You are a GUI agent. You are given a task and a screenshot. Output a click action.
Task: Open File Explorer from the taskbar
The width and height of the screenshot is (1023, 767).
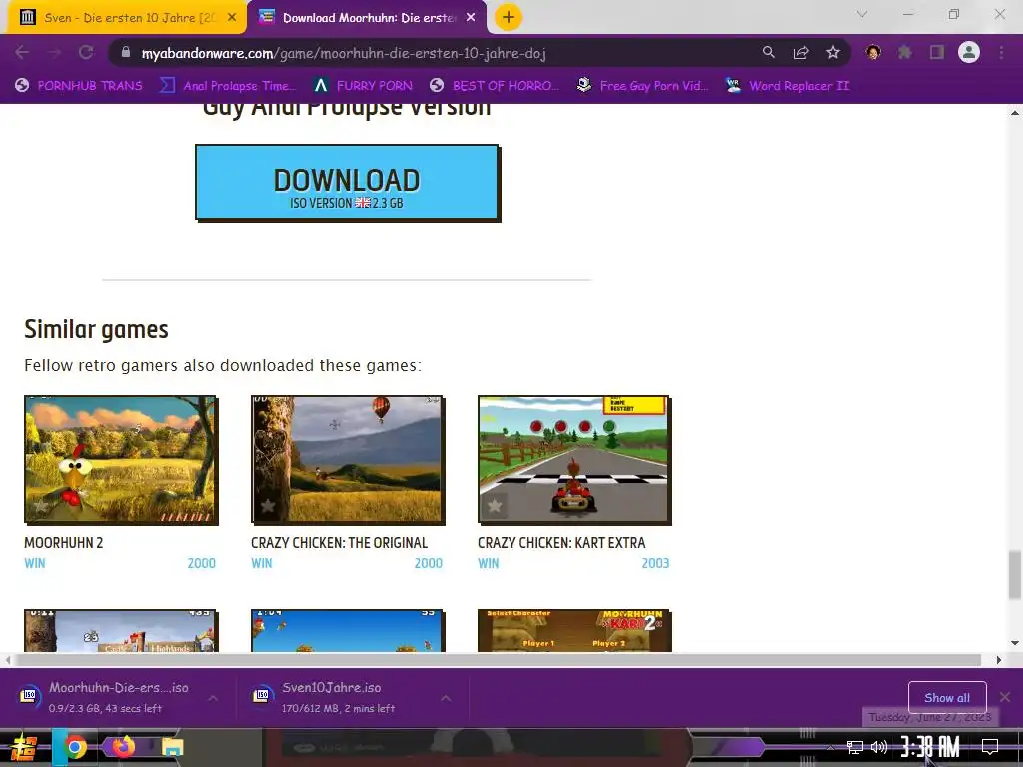pos(173,747)
